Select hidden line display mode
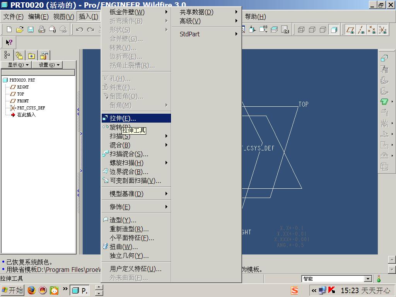Image resolution: width=396 pixels, height=297 pixels. click(312, 29)
